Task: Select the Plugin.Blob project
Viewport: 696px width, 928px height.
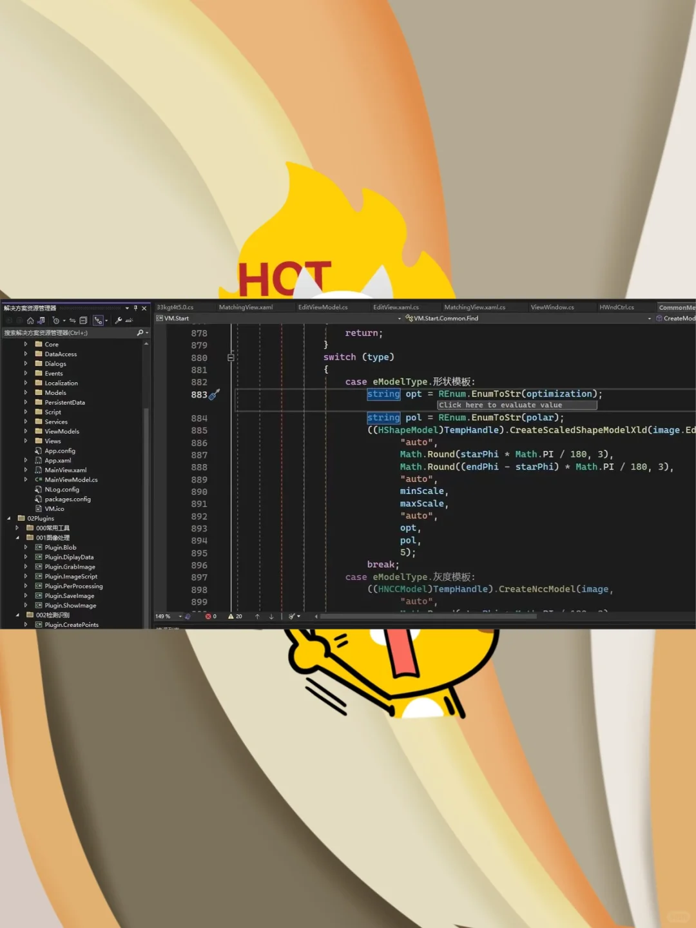Action: [61, 547]
